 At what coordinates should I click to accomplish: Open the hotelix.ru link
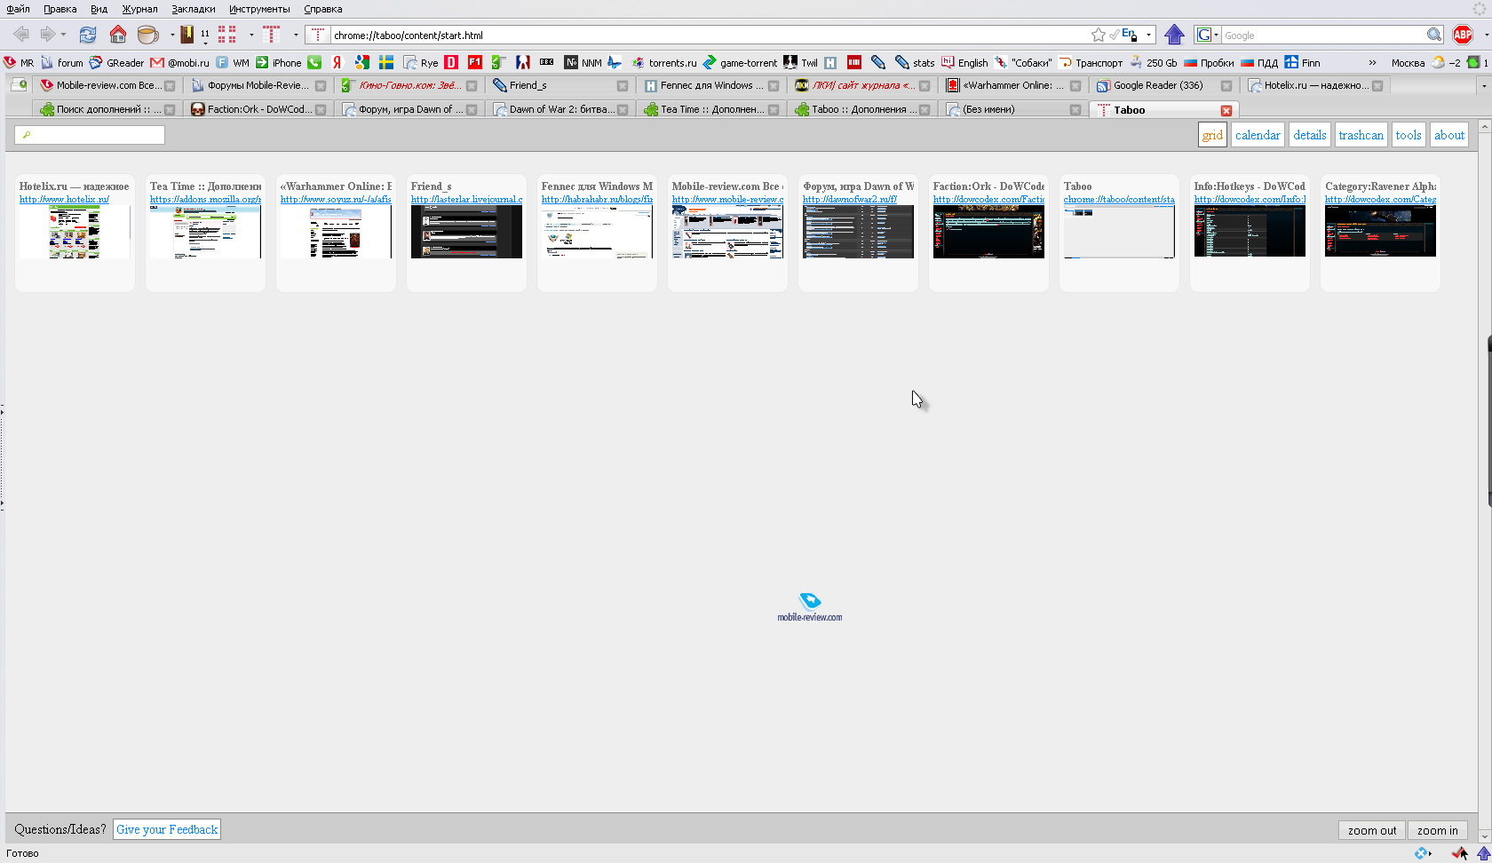tap(64, 199)
